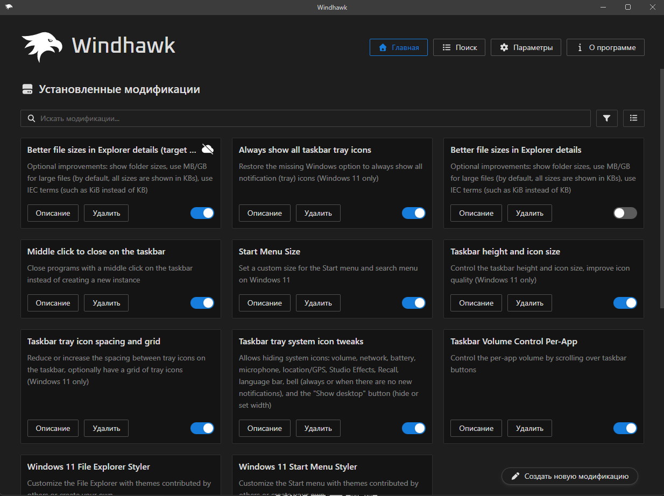Click Удалить for disabled Better file sizes mod
The width and height of the screenshot is (664, 496).
coord(529,213)
